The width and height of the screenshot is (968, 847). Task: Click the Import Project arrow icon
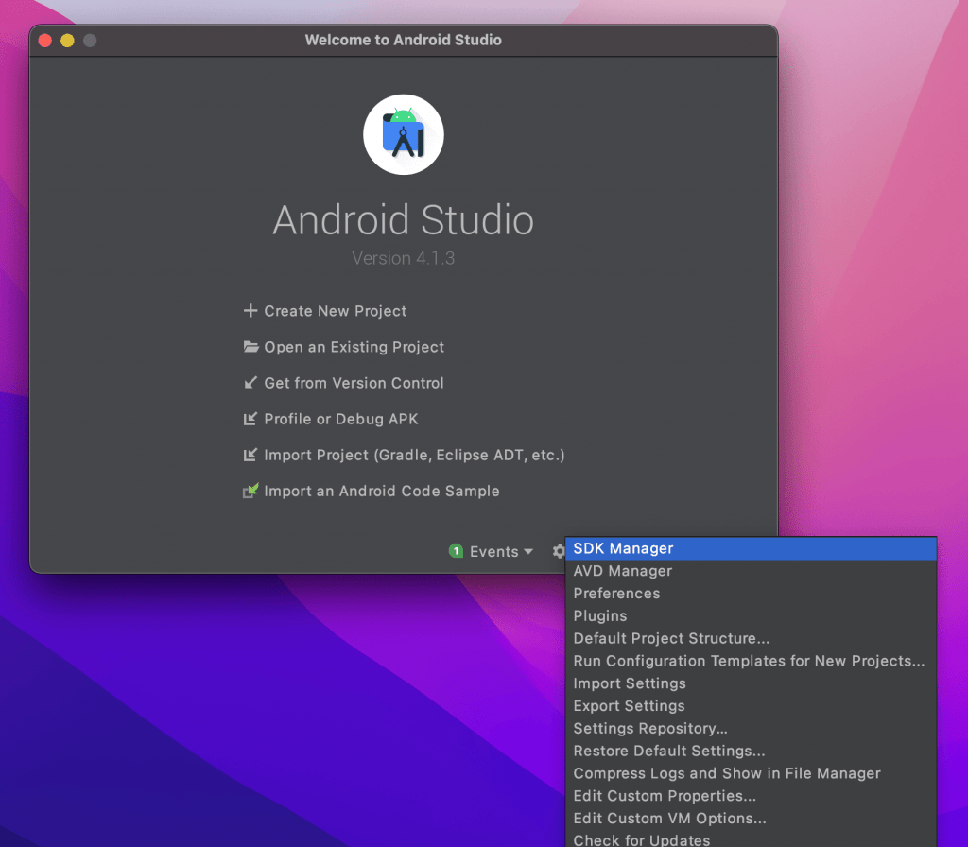pos(251,455)
